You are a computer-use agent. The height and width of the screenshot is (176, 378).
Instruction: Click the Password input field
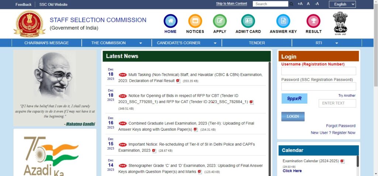point(319,86)
